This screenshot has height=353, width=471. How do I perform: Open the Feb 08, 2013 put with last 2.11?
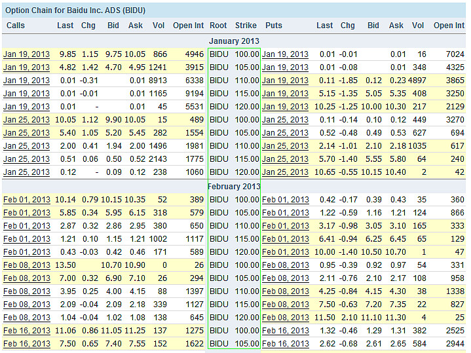tap(286, 278)
